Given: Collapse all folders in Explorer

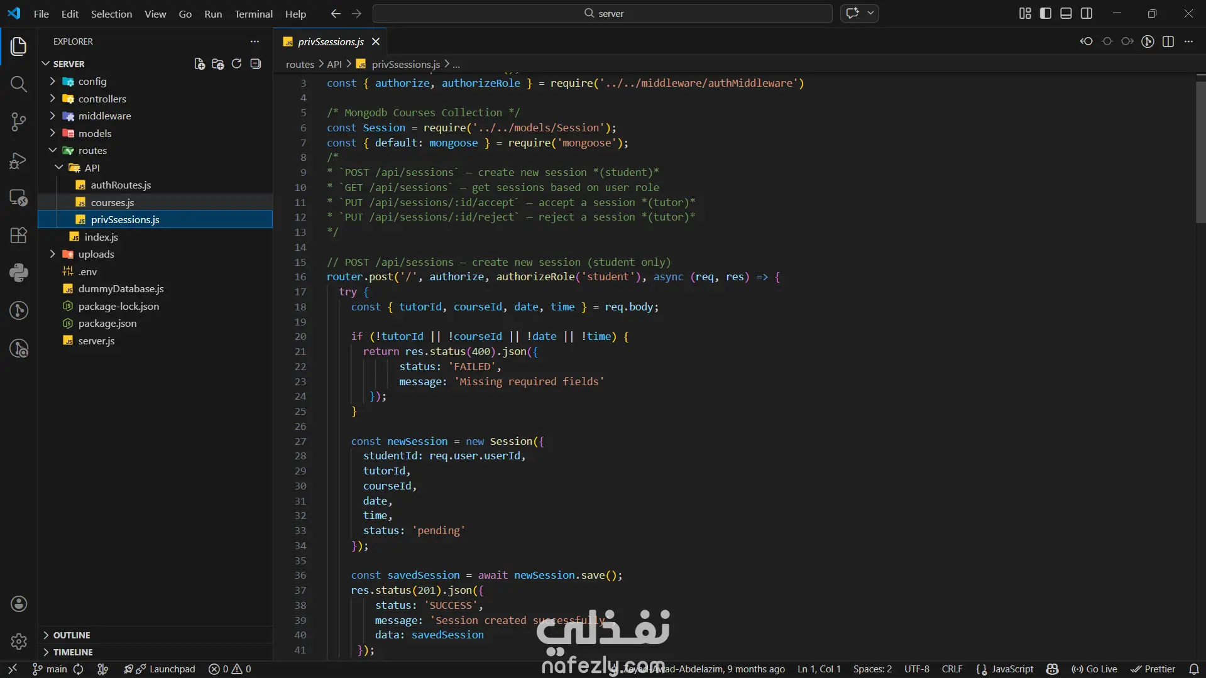Looking at the screenshot, I should [255, 64].
